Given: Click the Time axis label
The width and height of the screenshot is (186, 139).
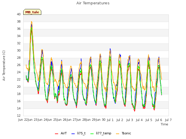Looking at the screenshot, I should [164, 124].
